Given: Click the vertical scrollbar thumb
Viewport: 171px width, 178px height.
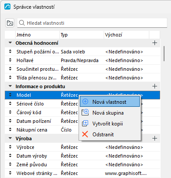Looking at the screenshot, I should pyautogui.click(x=164, y=53).
